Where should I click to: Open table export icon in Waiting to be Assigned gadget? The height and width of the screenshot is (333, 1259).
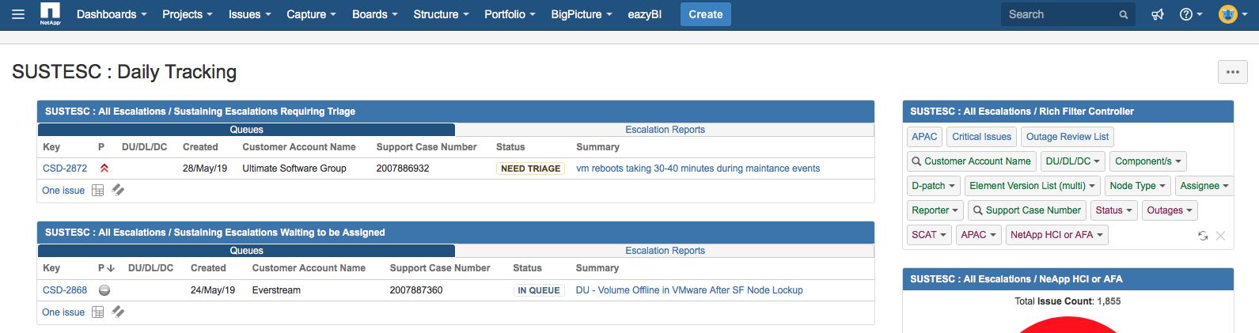(x=98, y=312)
